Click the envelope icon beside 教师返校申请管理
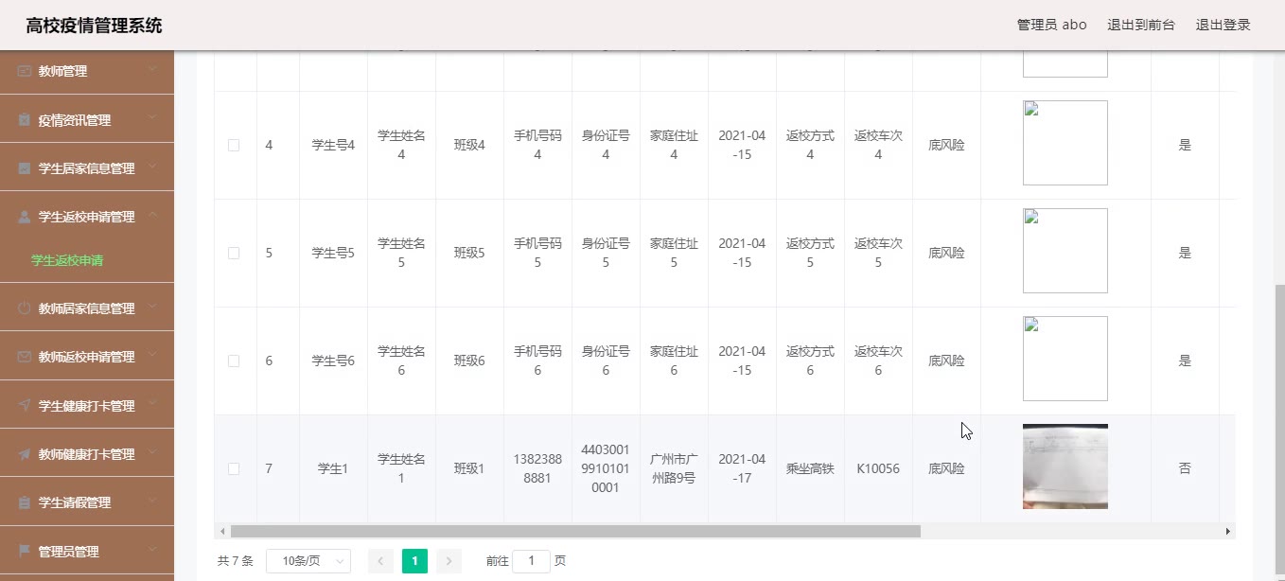Viewport: 1285px width, 581px height. tap(25, 357)
